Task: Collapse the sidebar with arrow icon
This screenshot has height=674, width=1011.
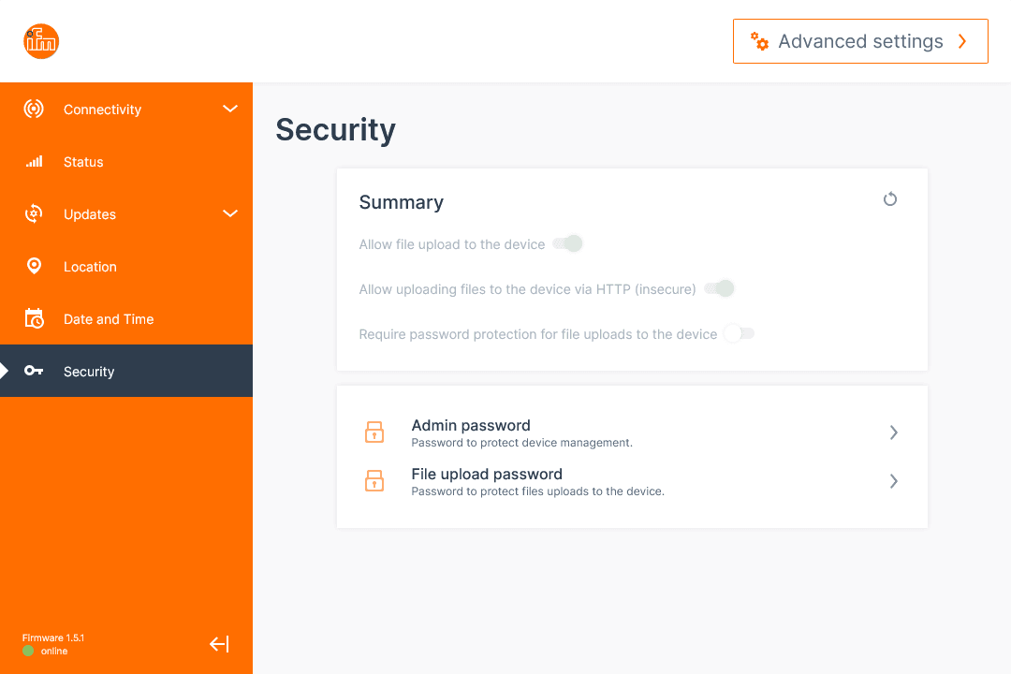Action: 219,644
